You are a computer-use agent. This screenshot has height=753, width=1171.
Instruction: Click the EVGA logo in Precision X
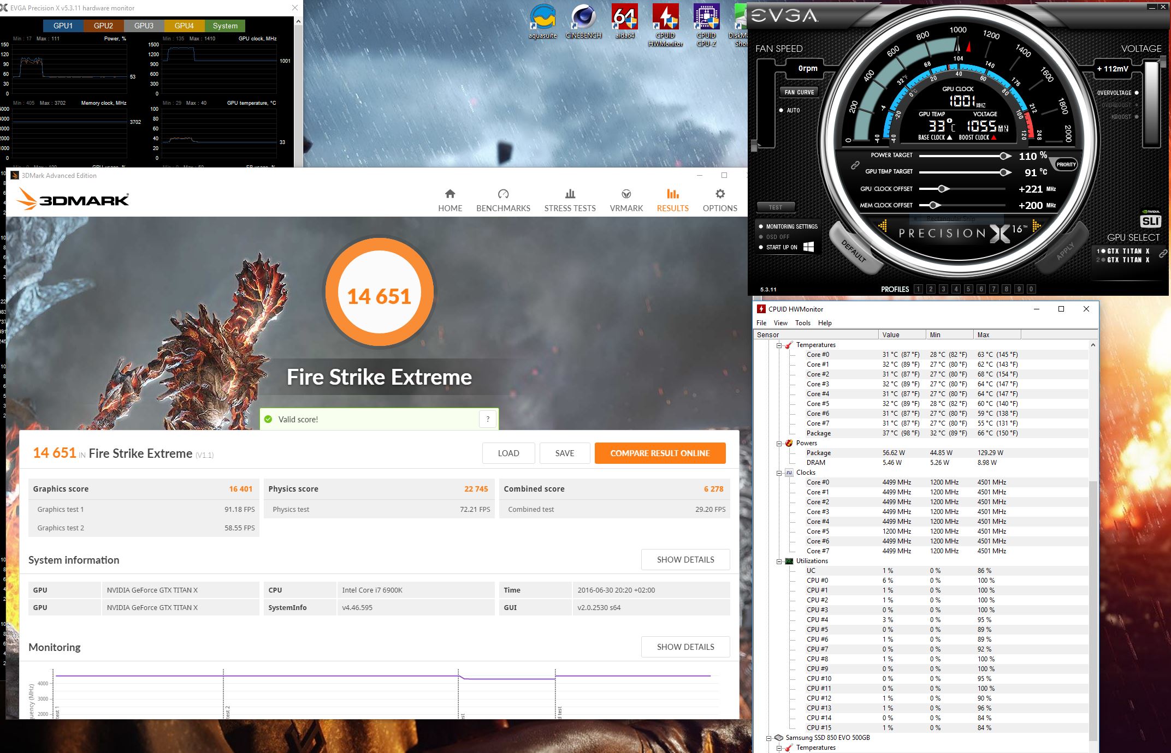tap(784, 15)
